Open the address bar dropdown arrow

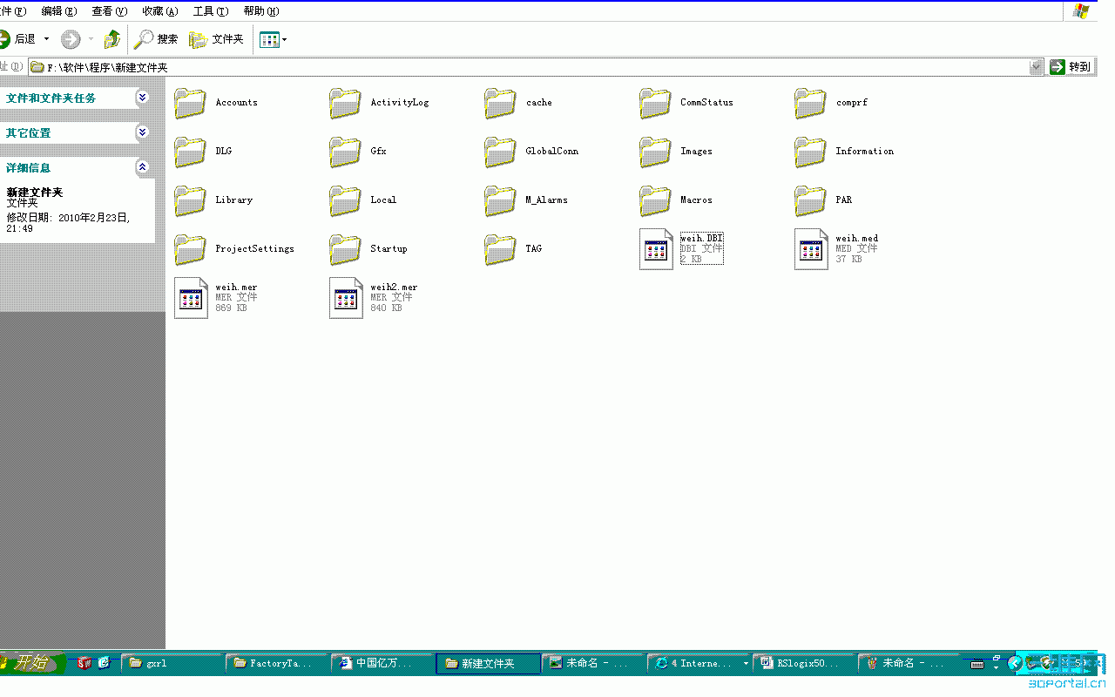click(1036, 67)
